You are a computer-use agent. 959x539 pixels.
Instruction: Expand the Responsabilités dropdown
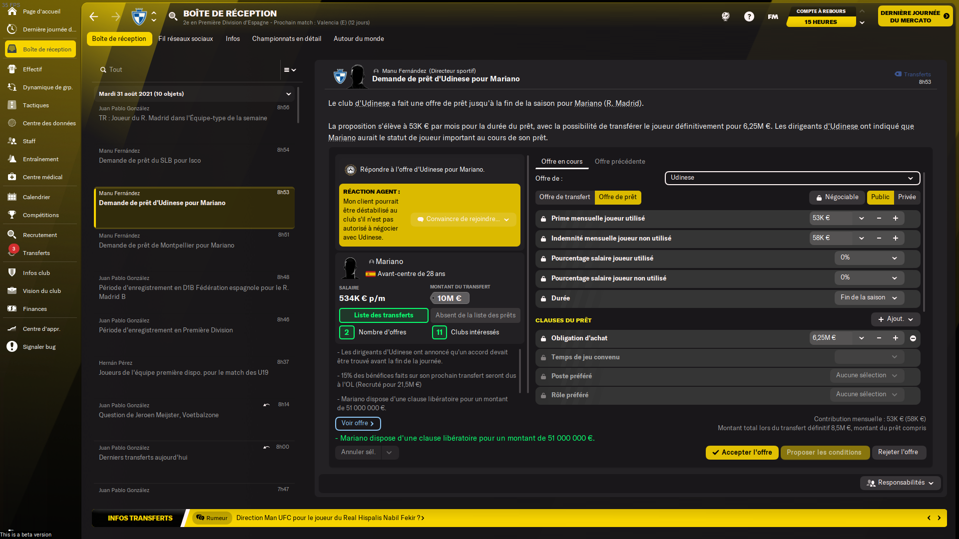pos(900,483)
